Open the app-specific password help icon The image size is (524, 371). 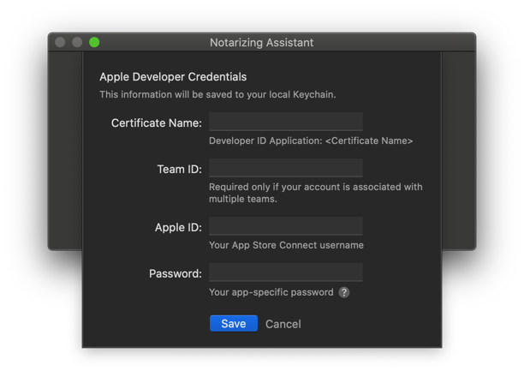344,292
